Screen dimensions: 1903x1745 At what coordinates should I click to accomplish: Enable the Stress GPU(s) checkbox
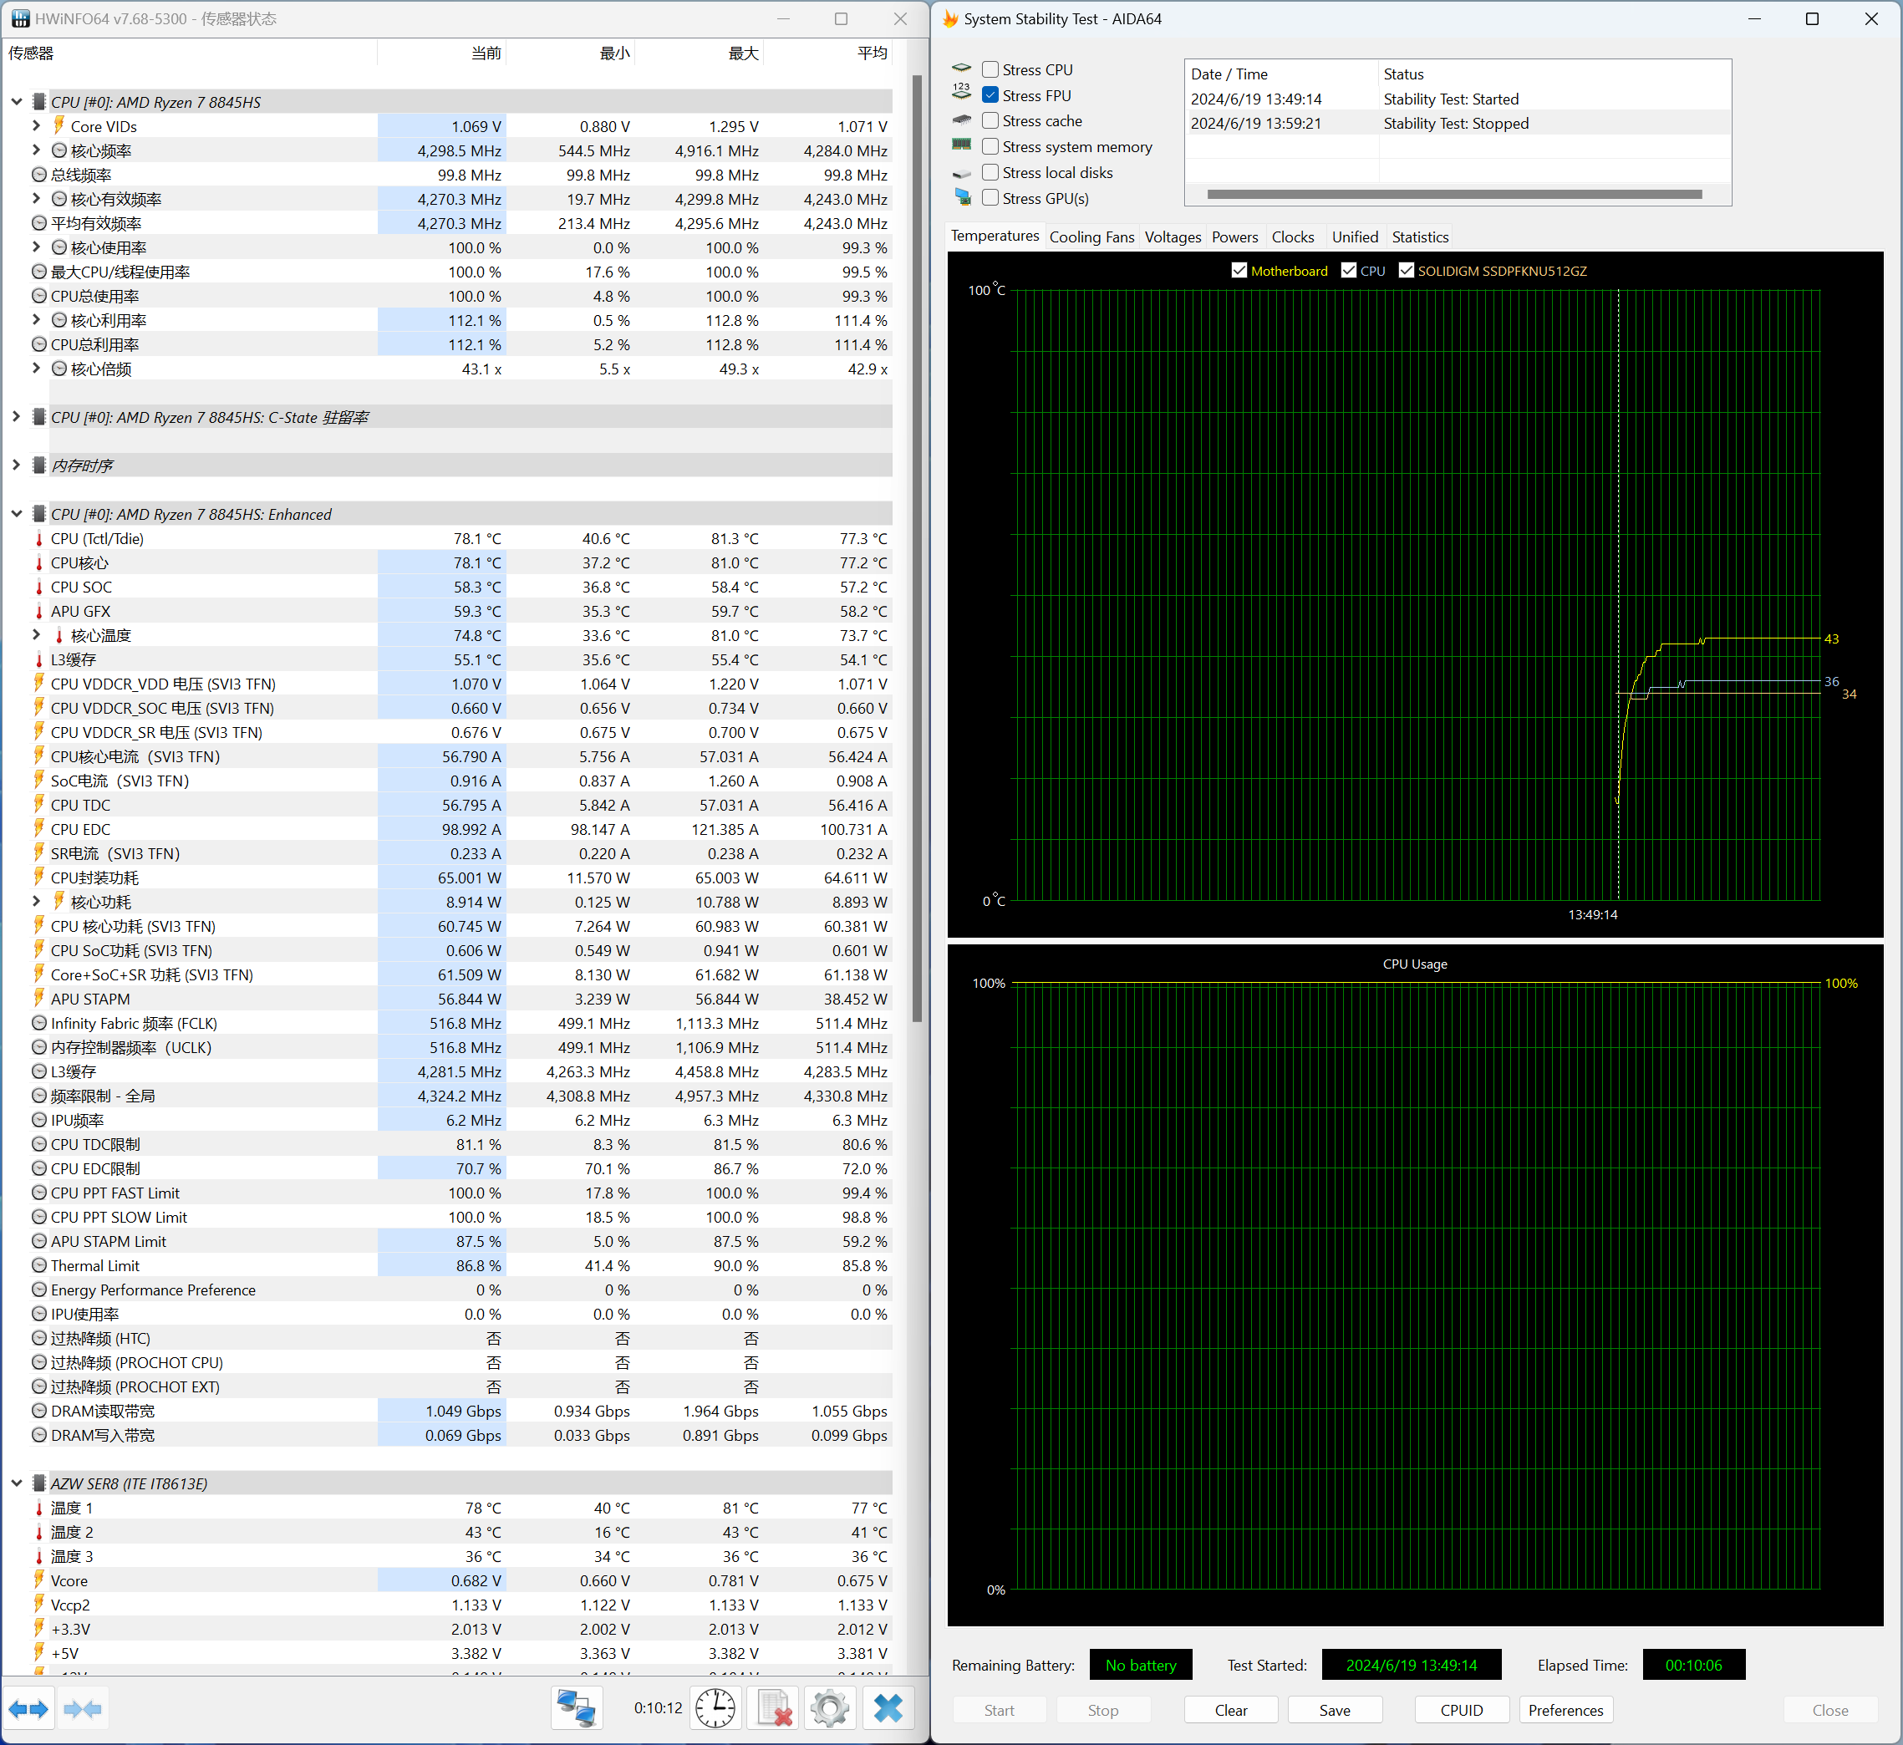pos(990,197)
